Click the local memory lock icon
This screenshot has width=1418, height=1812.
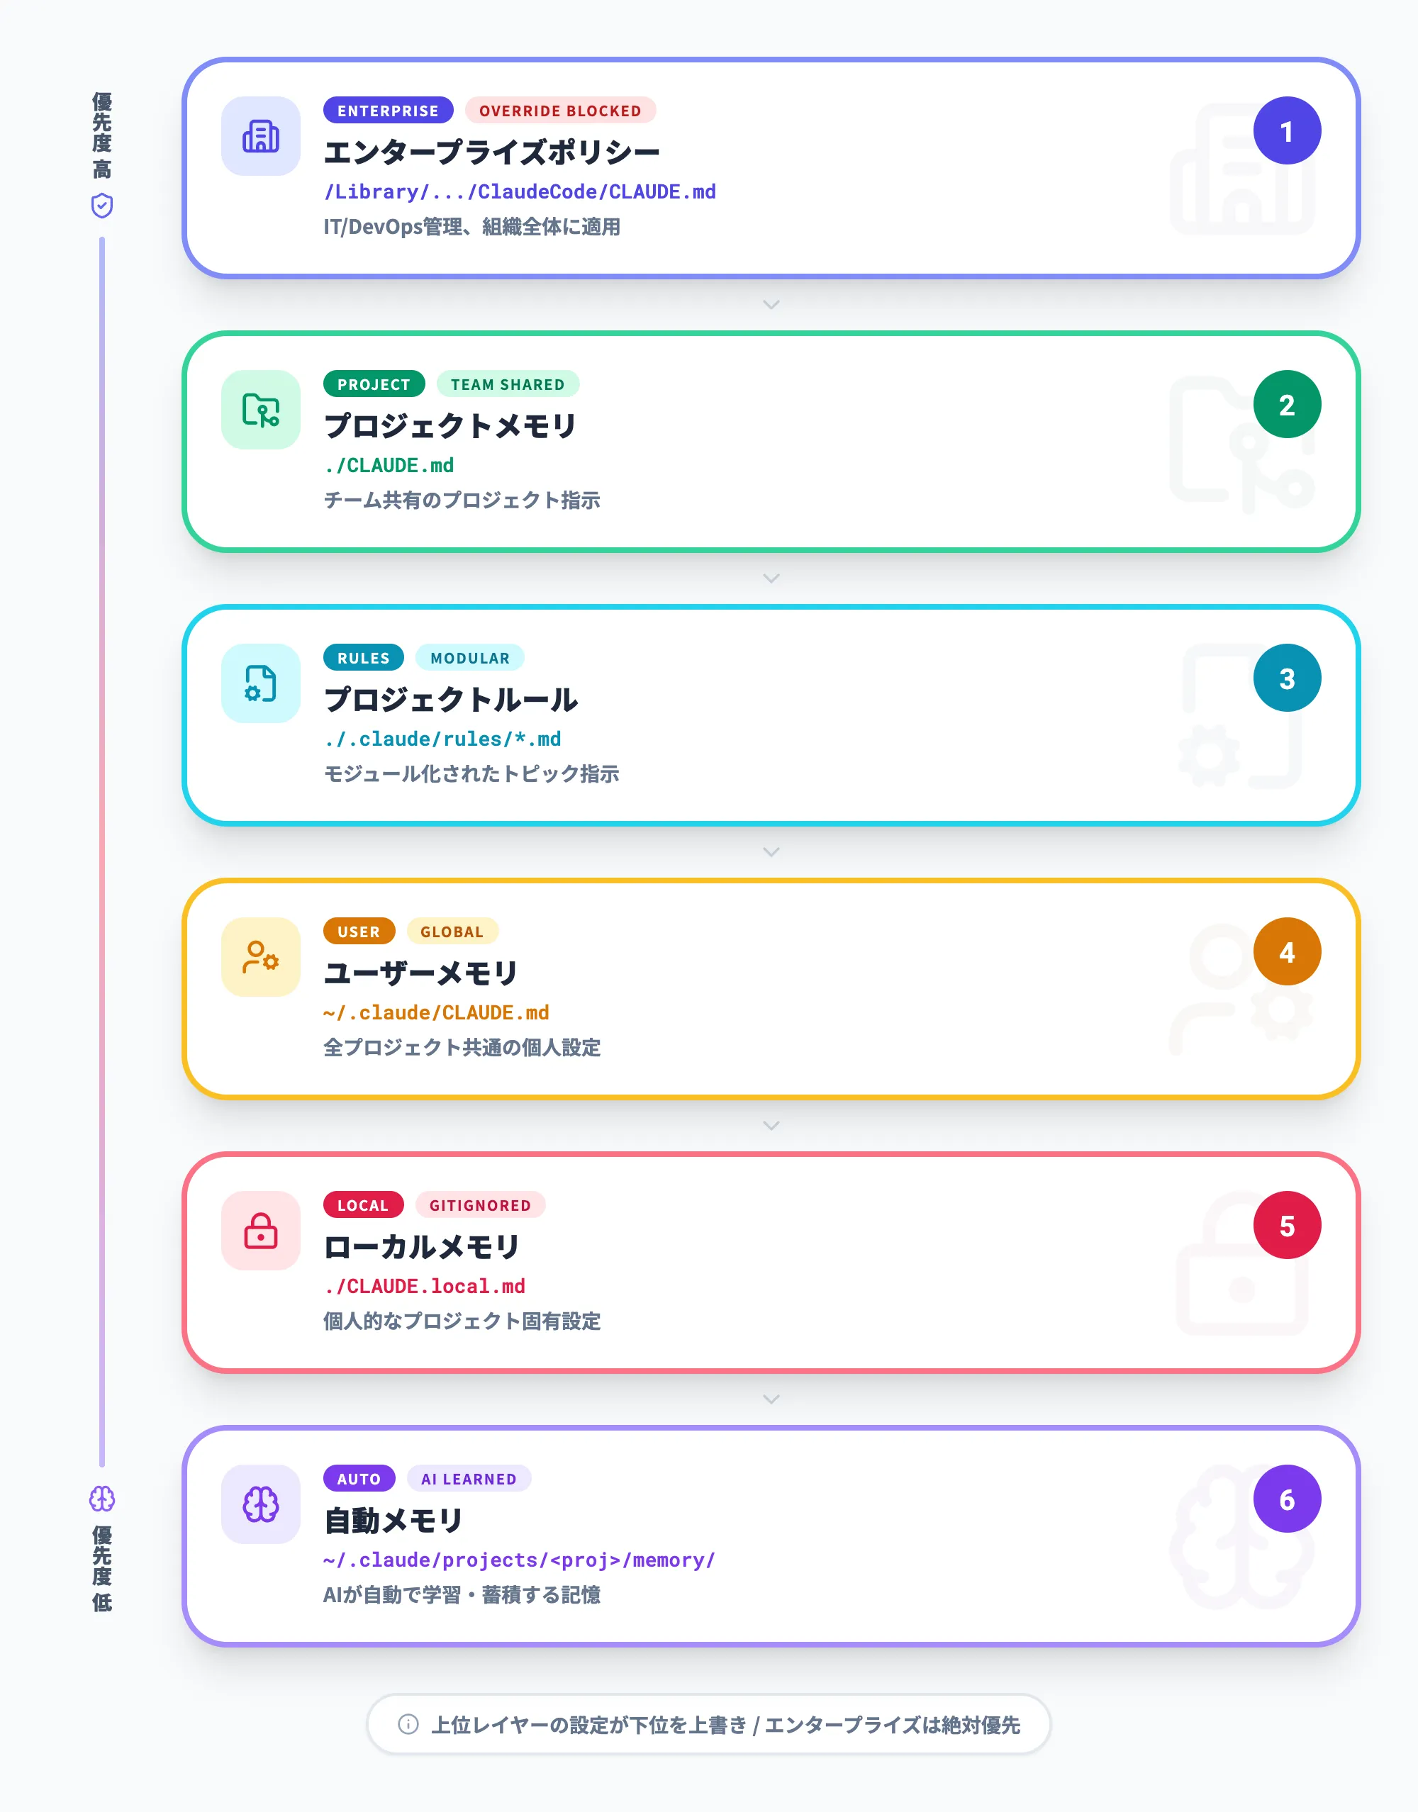coord(260,1230)
